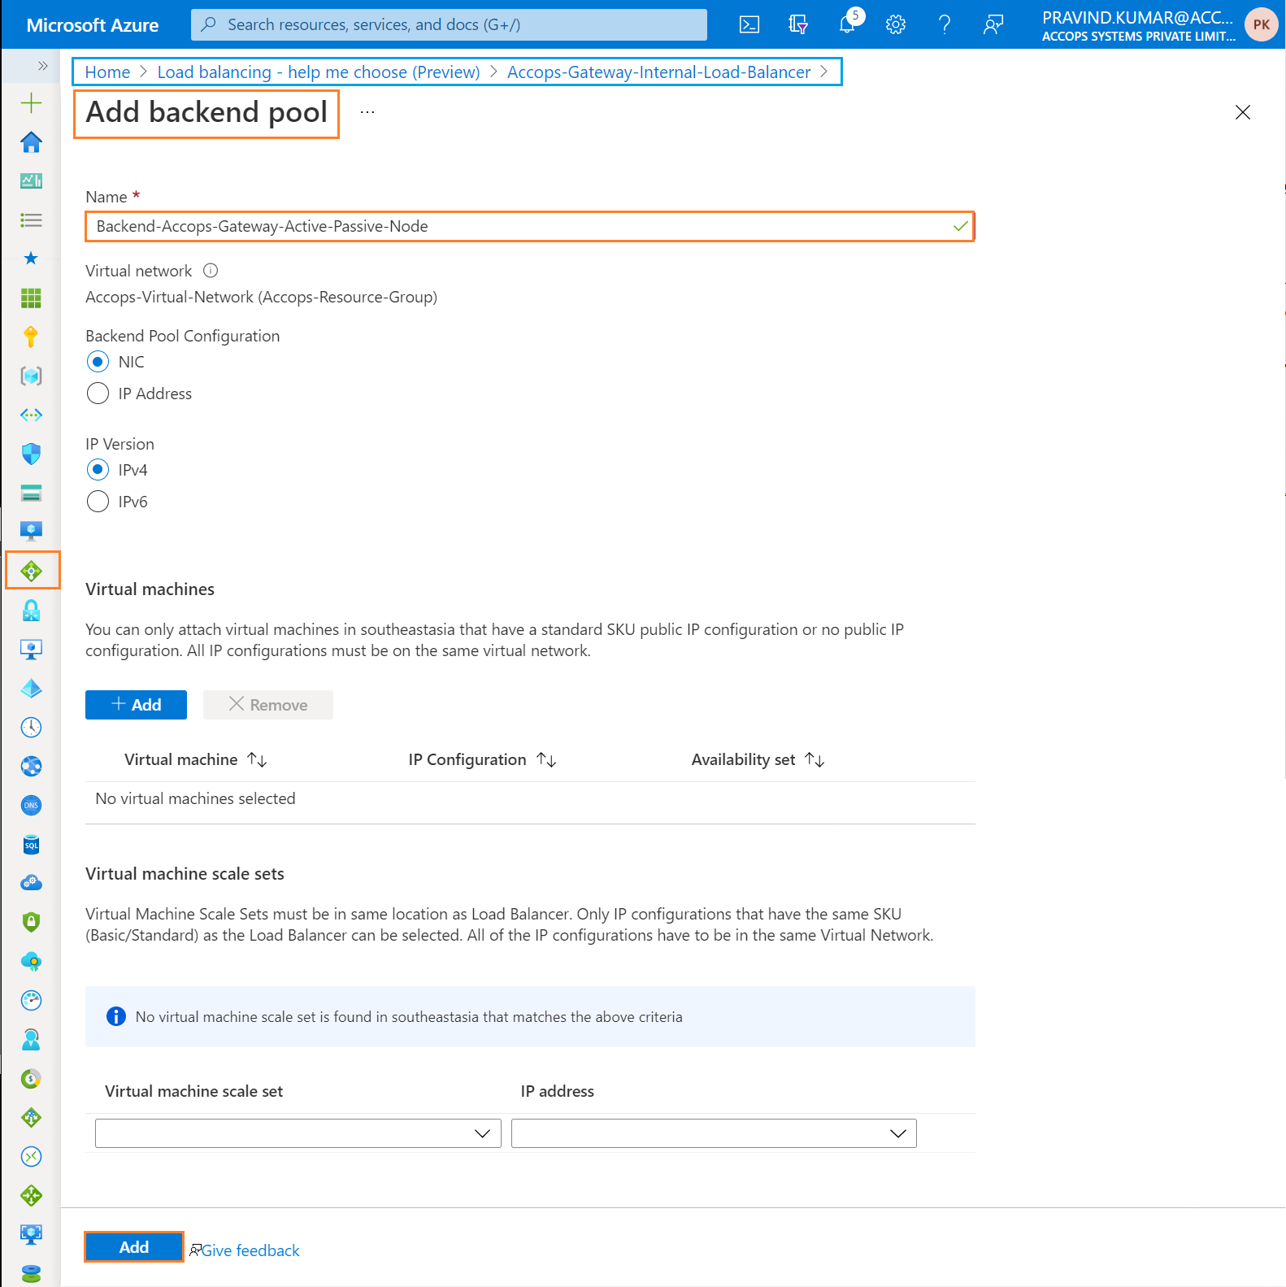Screen dimensions: 1286x1287
Task: Click Add virtual machine button
Action: point(136,705)
